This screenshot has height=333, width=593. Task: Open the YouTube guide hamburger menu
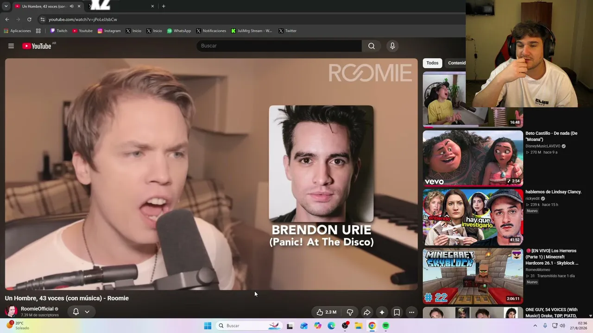[x=11, y=46]
